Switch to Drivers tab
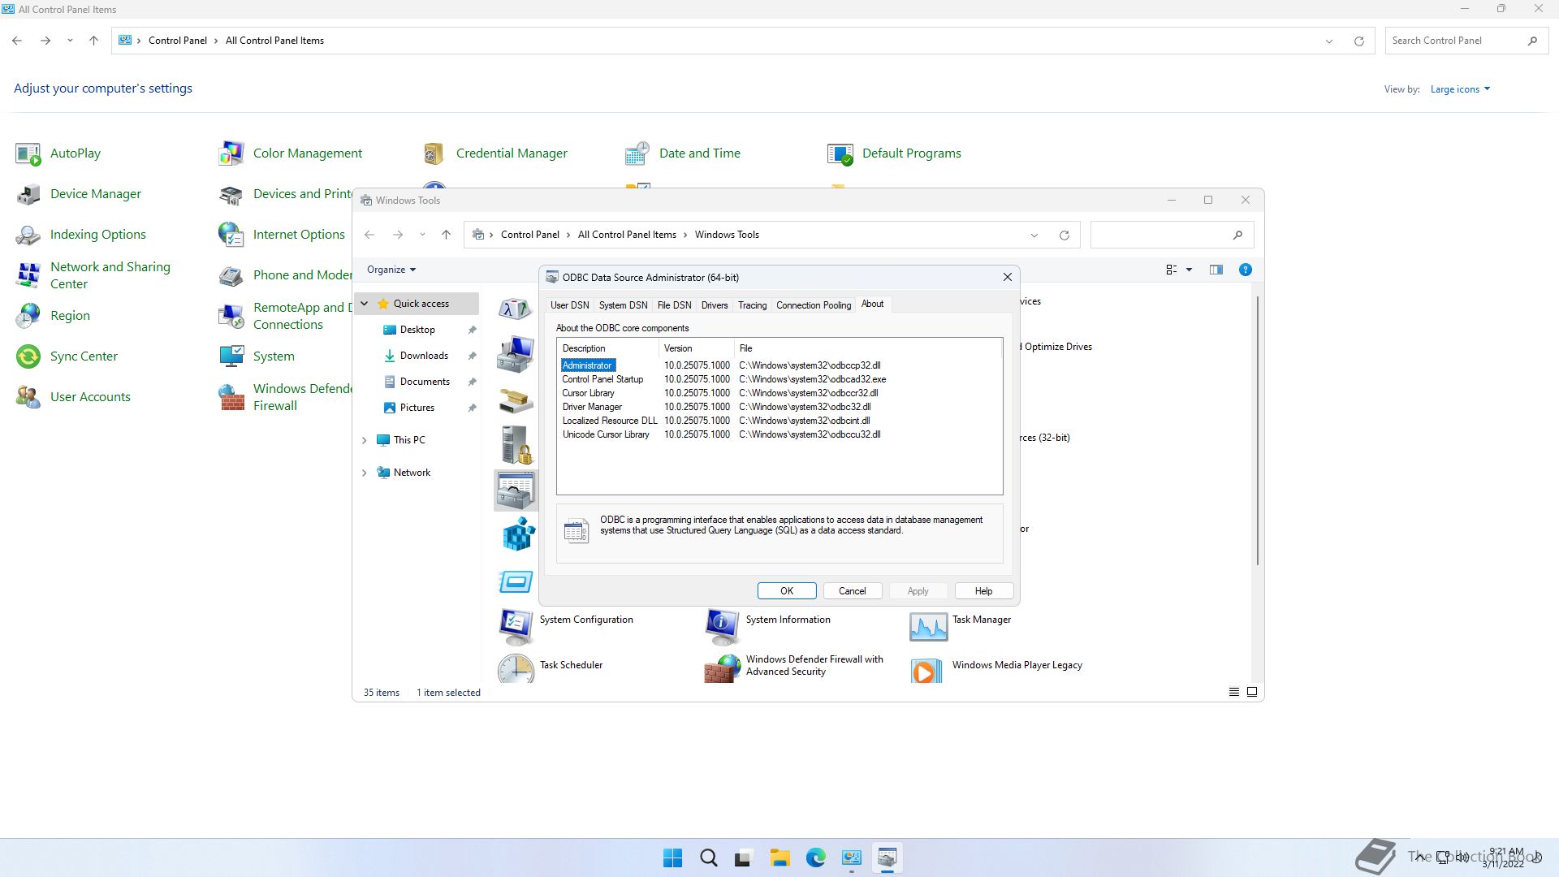The height and width of the screenshot is (877, 1559). click(x=714, y=305)
